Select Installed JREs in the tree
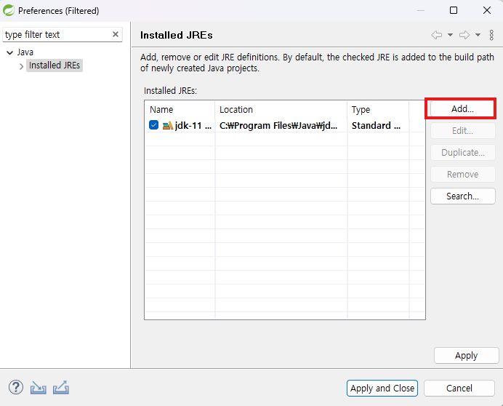 click(x=55, y=65)
